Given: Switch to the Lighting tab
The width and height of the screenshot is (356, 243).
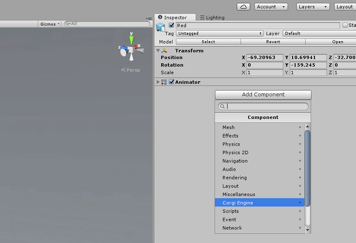Looking at the screenshot, I should (212, 18).
